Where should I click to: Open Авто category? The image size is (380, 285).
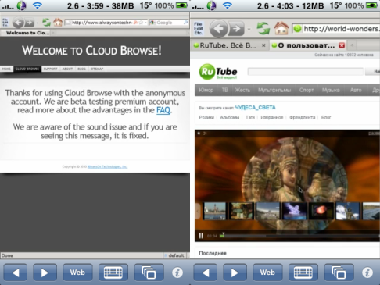pos(356,90)
